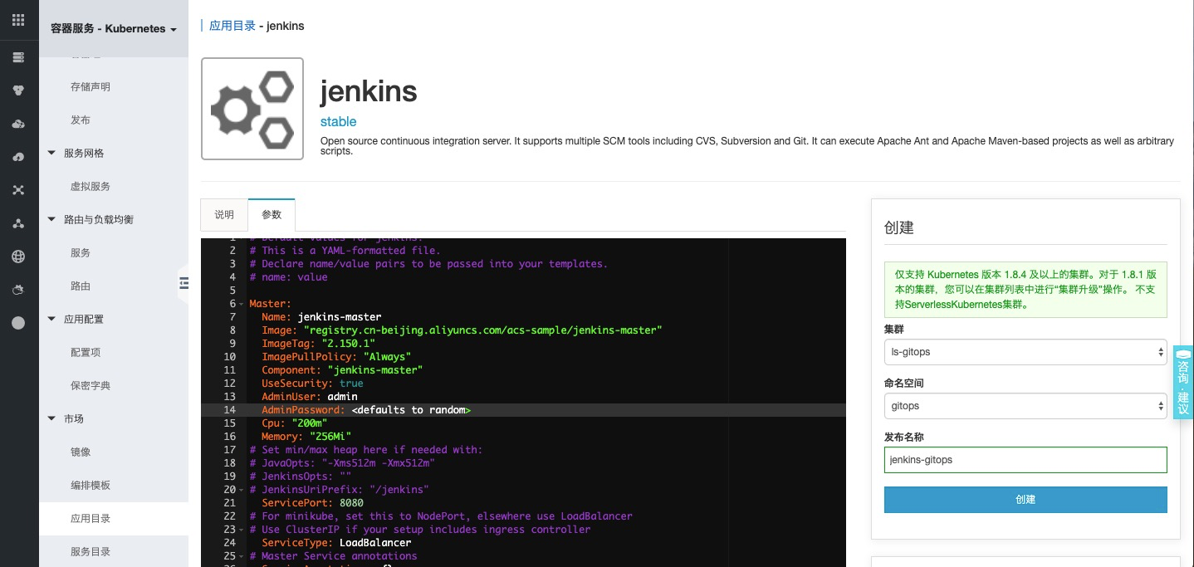Click the crossed network nodes icon in sidebar
Image resolution: width=1194 pixels, height=567 pixels.
[x=18, y=190]
